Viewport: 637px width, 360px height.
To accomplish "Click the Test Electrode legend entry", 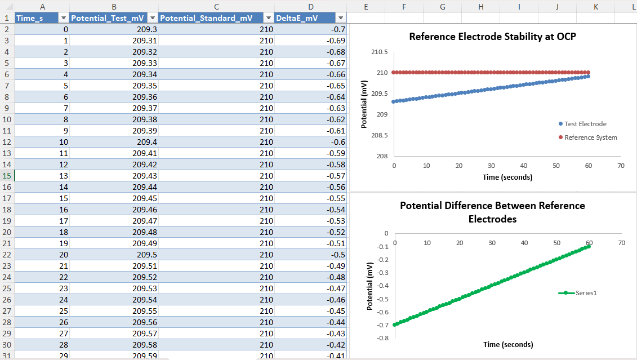I will coord(582,124).
